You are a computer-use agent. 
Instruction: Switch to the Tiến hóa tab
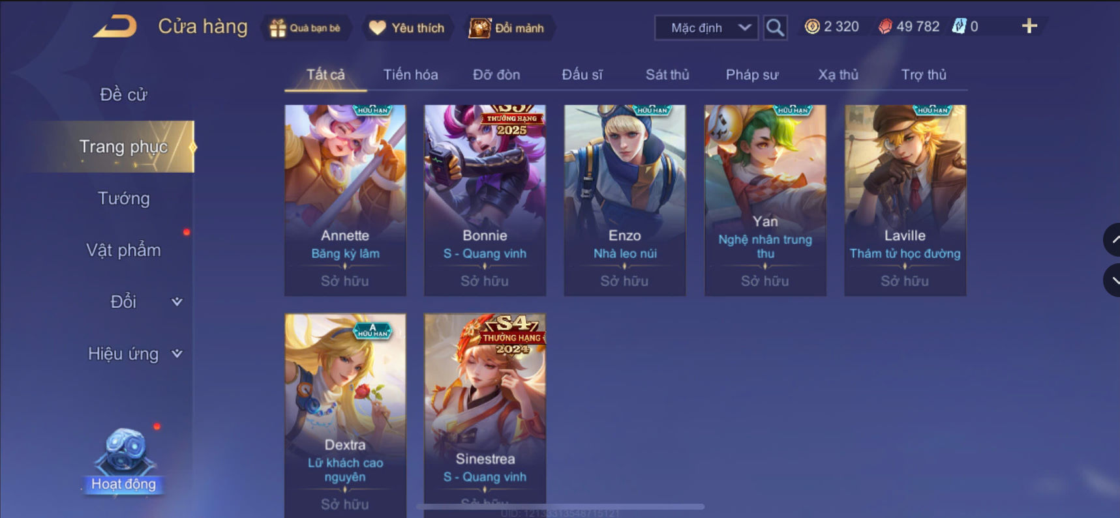click(x=410, y=74)
